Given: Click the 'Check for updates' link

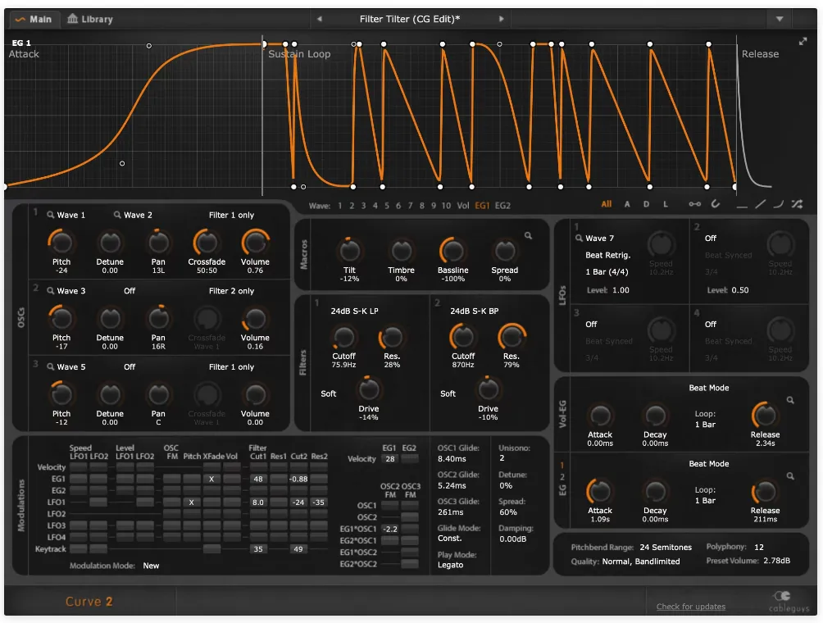Looking at the screenshot, I should pyautogui.click(x=691, y=607).
